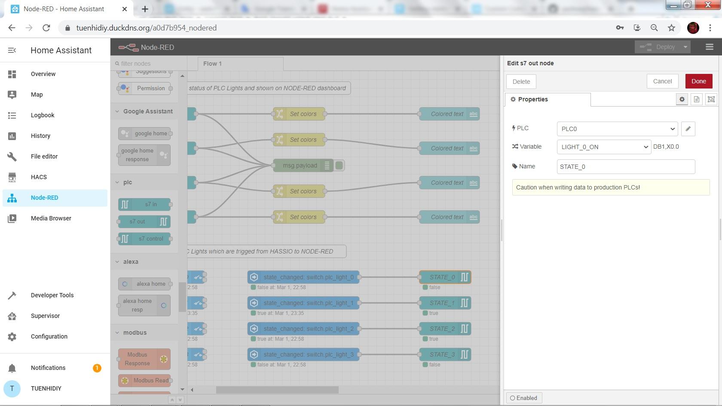Open HACS from the sidebar
The width and height of the screenshot is (722, 406).
(x=38, y=177)
